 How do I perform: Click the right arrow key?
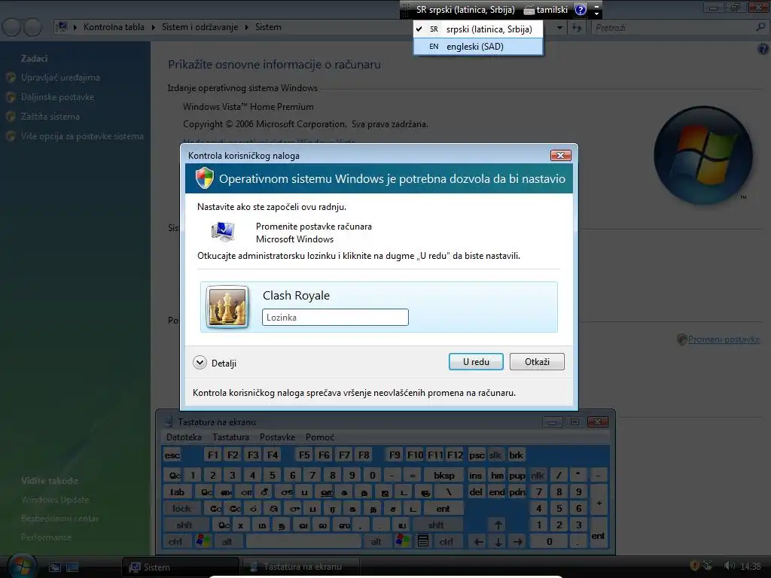(518, 542)
